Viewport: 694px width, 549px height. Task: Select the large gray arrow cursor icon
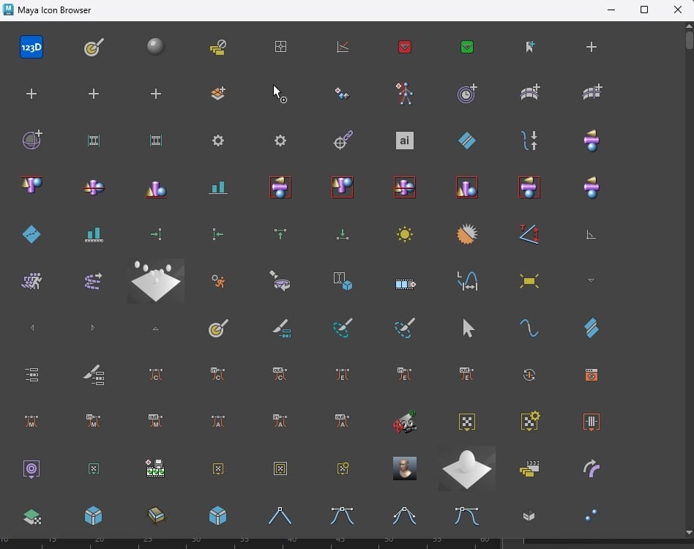coord(468,328)
